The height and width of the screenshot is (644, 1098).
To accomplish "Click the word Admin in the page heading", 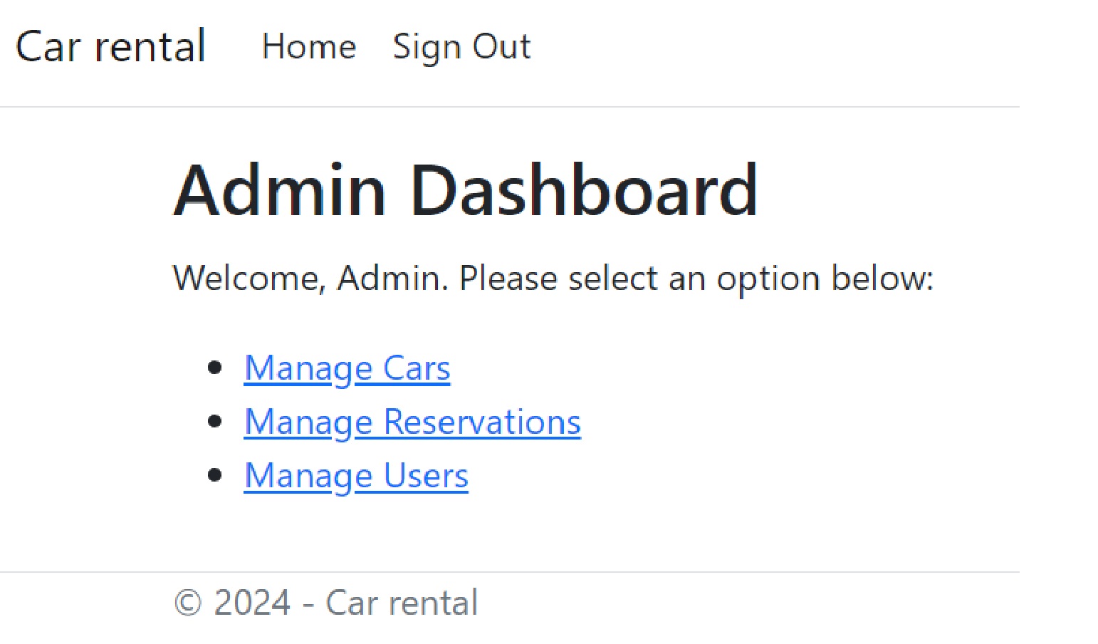I will (280, 190).
